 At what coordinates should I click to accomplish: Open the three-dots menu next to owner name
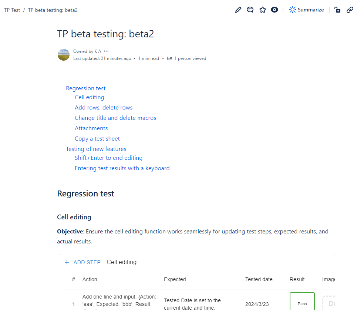(x=107, y=51)
